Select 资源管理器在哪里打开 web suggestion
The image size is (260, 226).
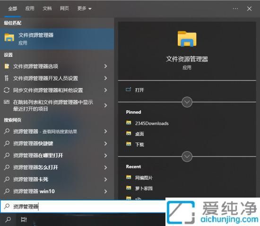38,155
